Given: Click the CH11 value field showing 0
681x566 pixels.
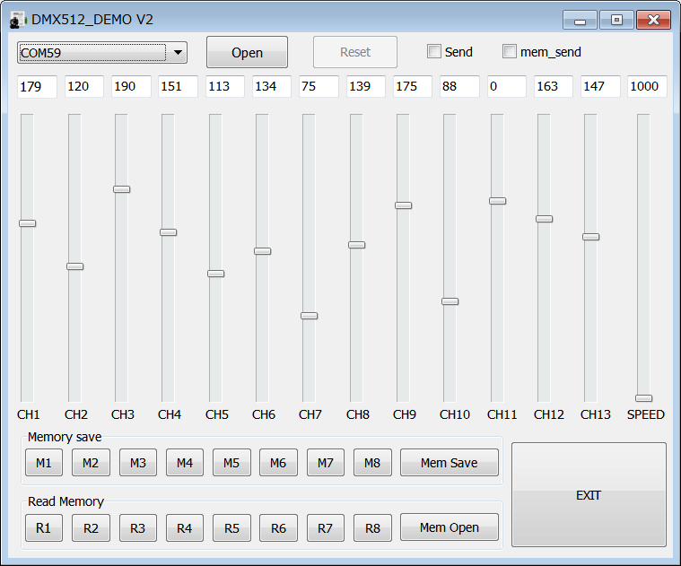Looking at the screenshot, I should point(506,87).
